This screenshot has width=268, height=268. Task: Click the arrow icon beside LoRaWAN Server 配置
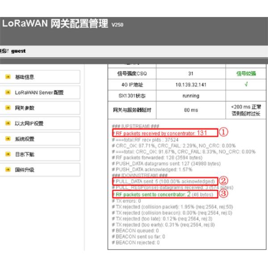8,92
